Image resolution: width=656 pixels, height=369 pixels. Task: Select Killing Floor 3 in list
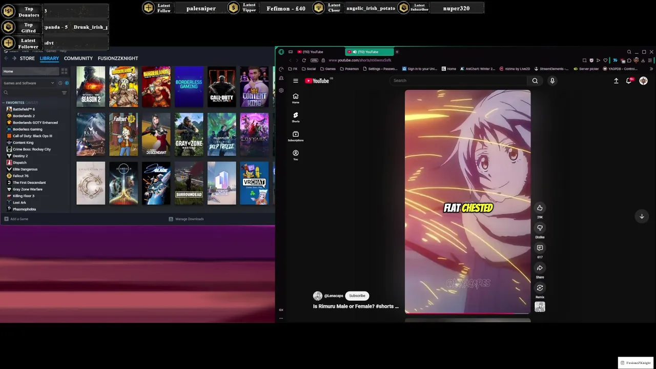[x=24, y=196]
